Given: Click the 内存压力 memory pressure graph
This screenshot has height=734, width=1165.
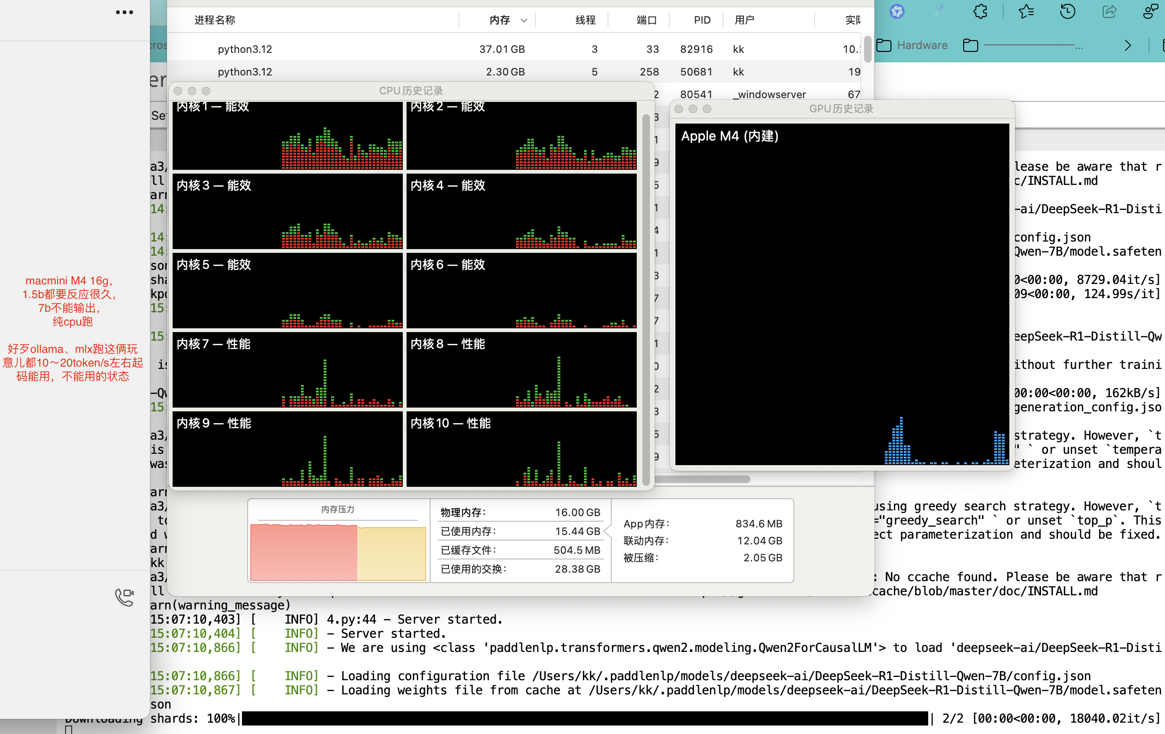Looking at the screenshot, I should point(338,551).
